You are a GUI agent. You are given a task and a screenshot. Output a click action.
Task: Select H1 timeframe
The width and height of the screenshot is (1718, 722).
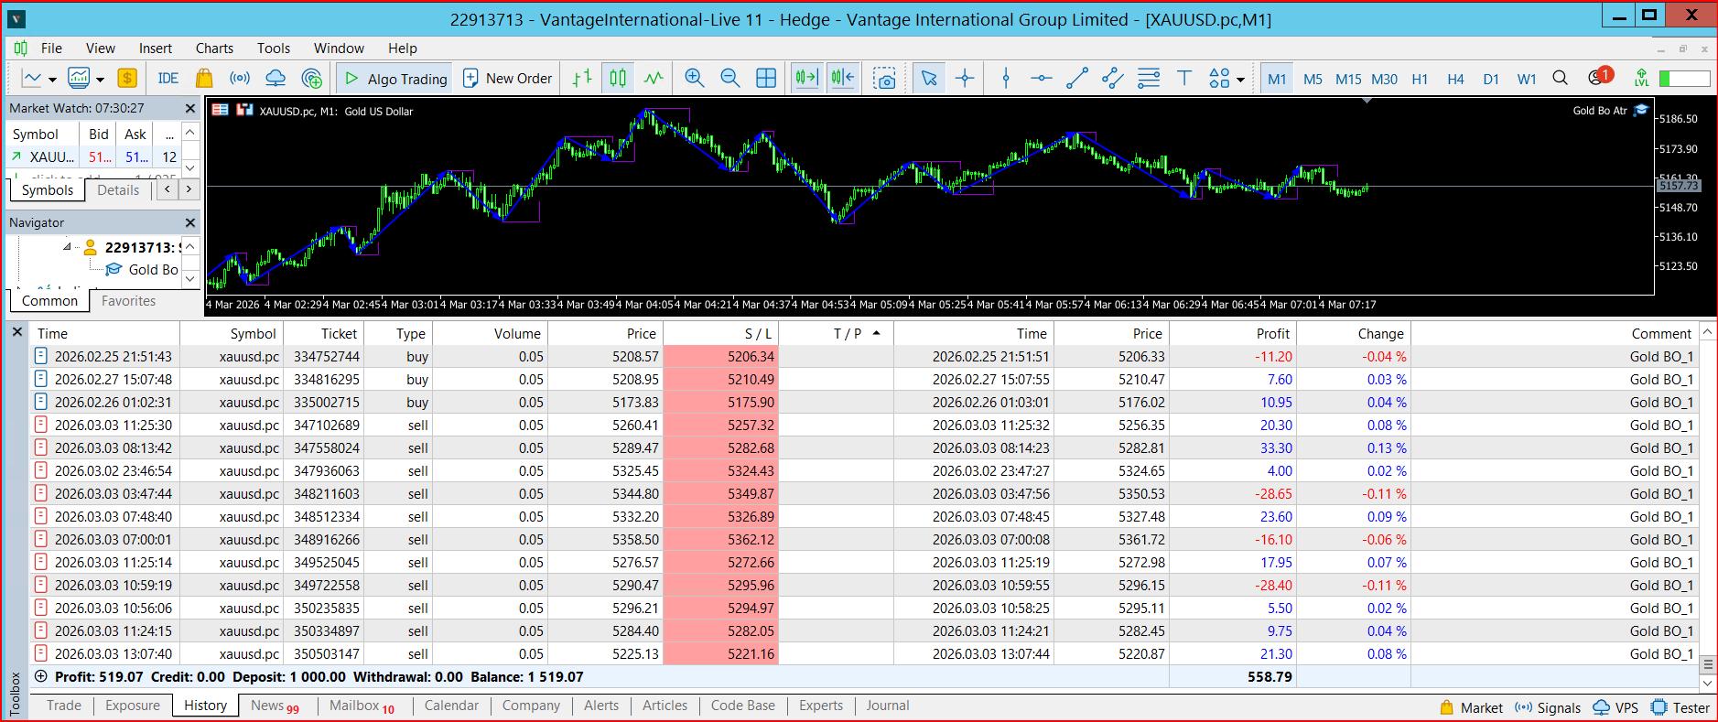click(x=1420, y=79)
